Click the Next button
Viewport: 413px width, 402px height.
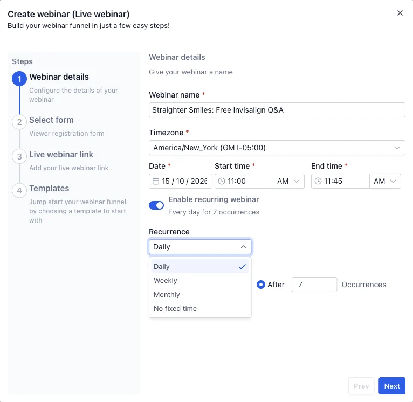392,386
